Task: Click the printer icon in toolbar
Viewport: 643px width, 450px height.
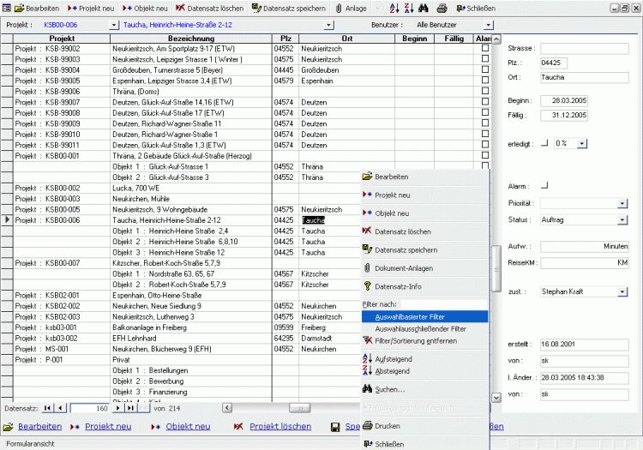Action: [x=442, y=8]
